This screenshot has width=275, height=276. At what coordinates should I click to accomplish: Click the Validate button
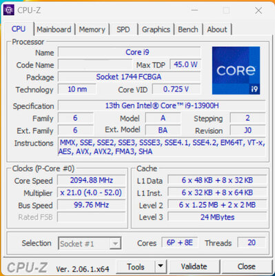click(194, 266)
